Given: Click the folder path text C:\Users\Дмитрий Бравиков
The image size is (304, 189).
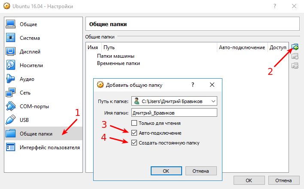Looking at the screenshot, I should [172, 101].
